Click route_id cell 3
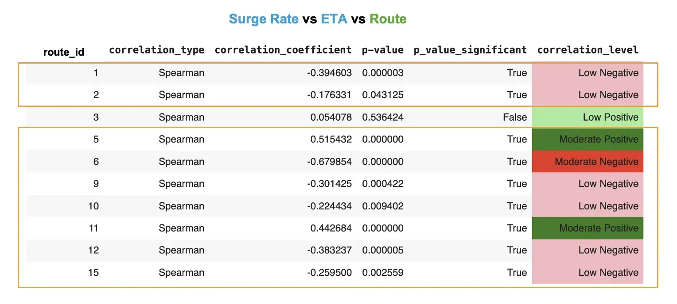 pyautogui.click(x=96, y=117)
